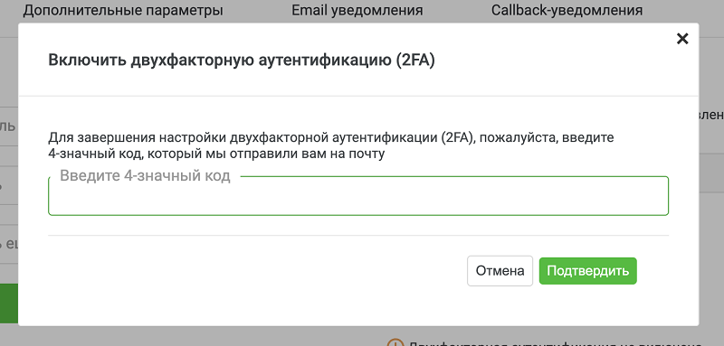The width and height of the screenshot is (724, 346).
Task: Click the dimmed backdrop left of the dialog
Action: pos(9,69)
